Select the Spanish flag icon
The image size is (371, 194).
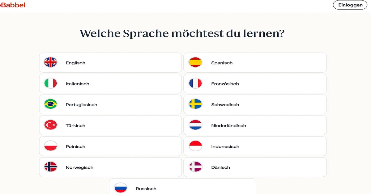[195, 62]
